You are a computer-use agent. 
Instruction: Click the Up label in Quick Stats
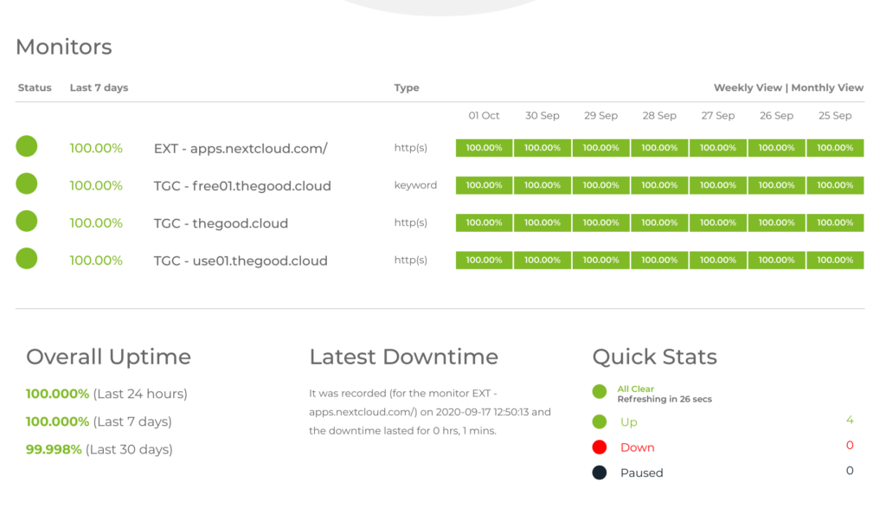629,422
